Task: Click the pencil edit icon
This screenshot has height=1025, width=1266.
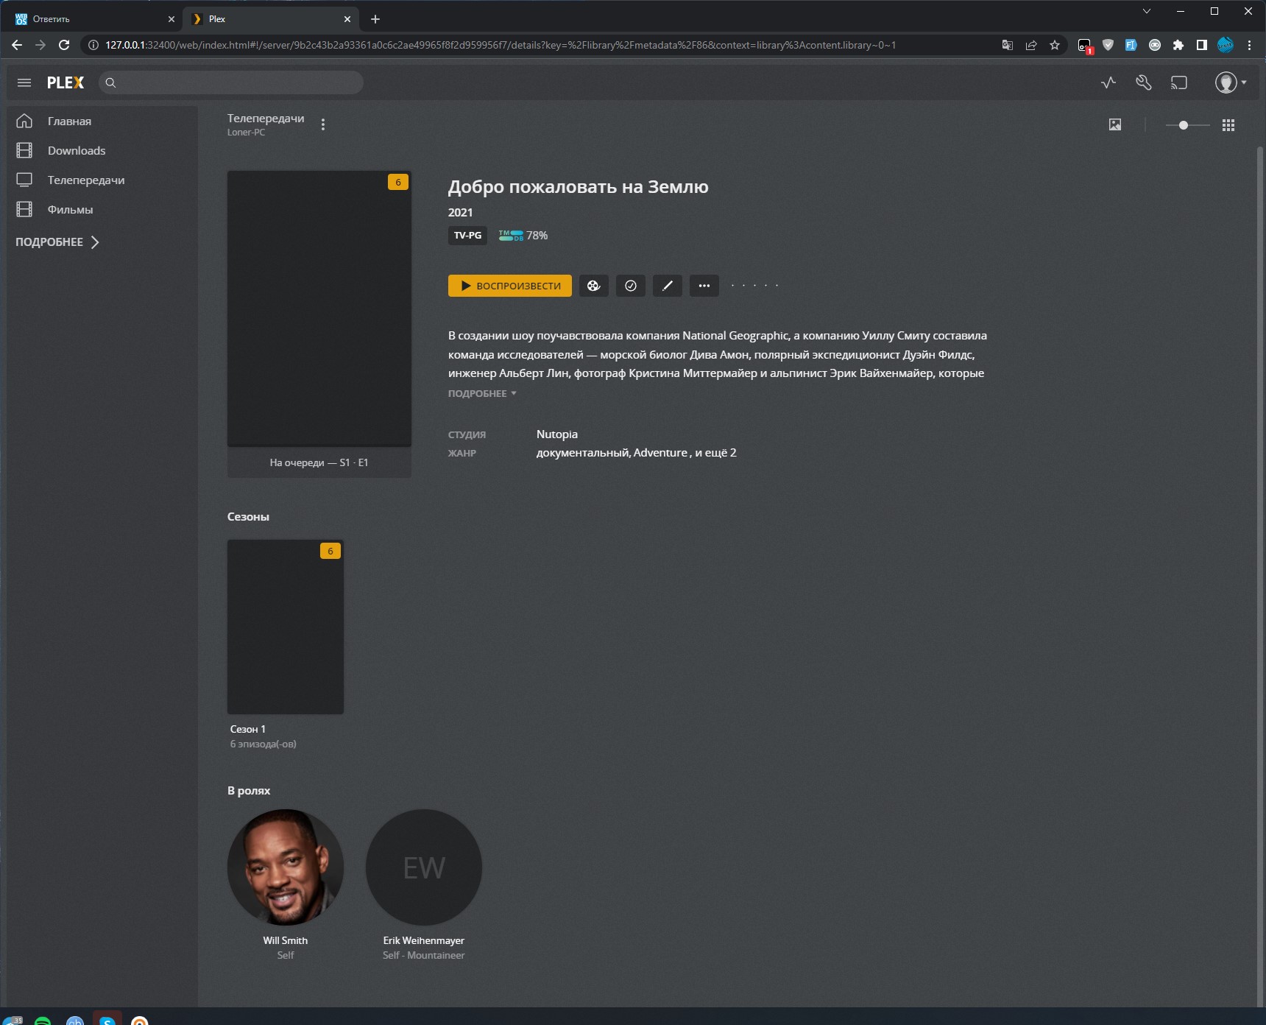Action: [x=667, y=286]
